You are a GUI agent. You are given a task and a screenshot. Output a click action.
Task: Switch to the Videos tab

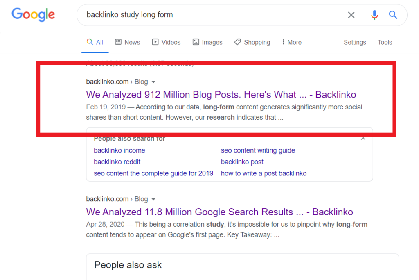(x=166, y=42)
